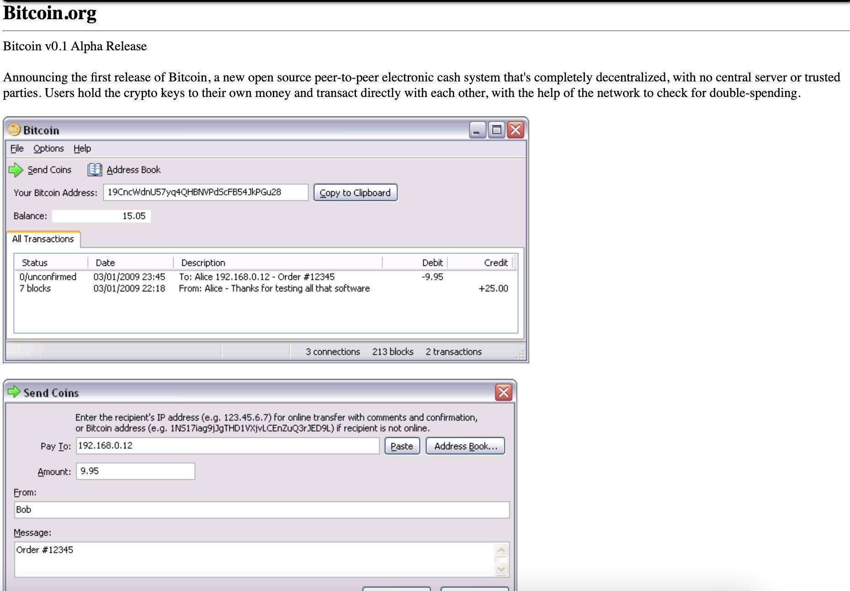The image size is (850, 591).
Task: Click the Message text area
Action: [255, 559]
